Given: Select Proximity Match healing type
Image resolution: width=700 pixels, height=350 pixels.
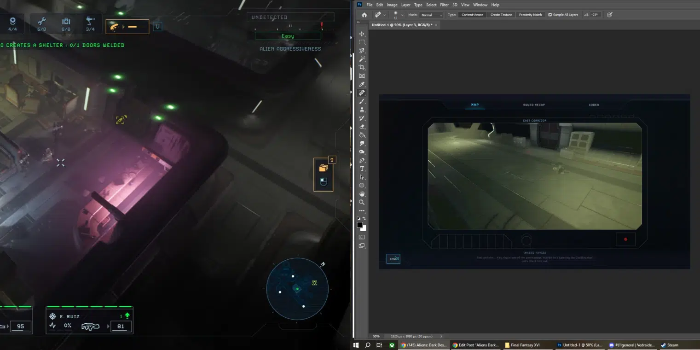Looking at the screenshot, I should point(530,15).
